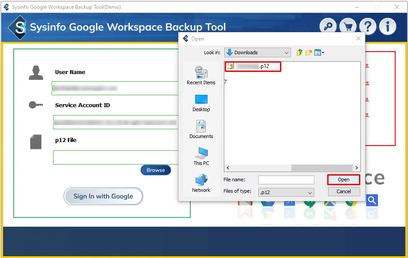The width and height of the screenshot is (408, 258).
Task: Click the Service Account ID field
Action: (x=116, y=122)
